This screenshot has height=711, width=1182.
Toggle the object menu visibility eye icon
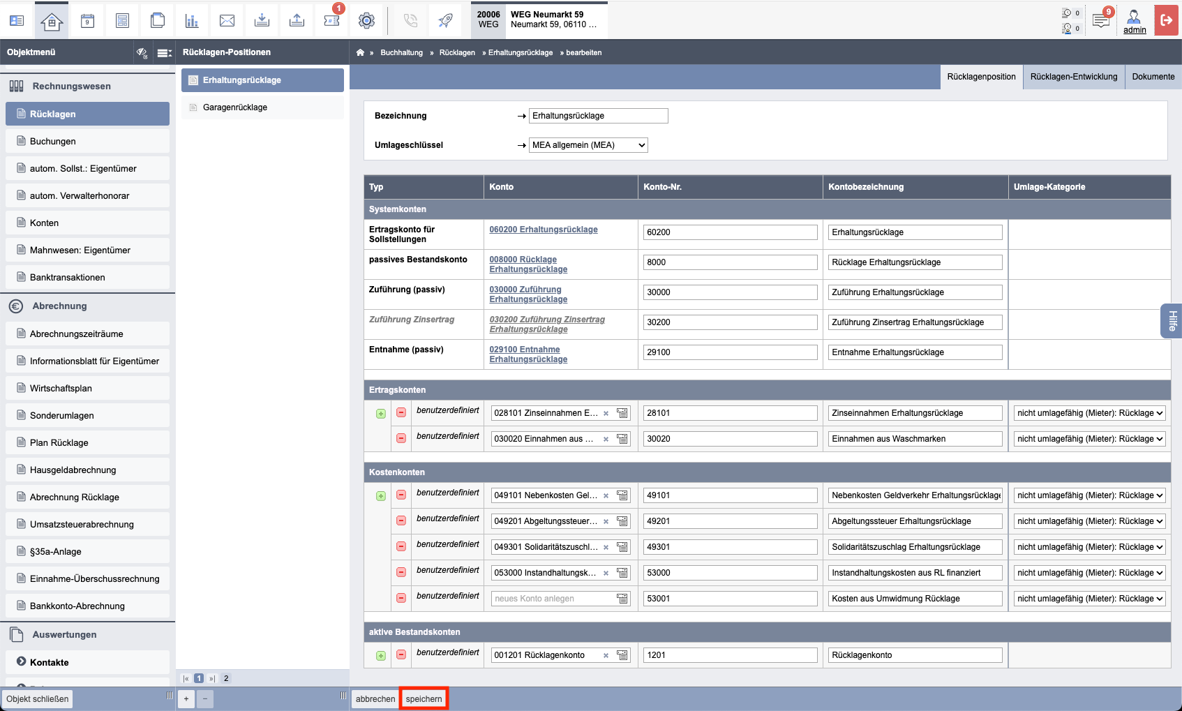pyautogui.click(x=142, y=53)
